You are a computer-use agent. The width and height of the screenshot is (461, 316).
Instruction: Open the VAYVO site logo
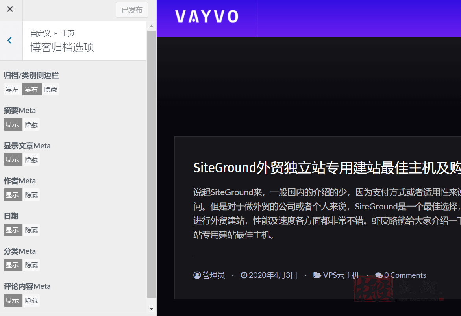pyautogui.click(x=207, y=17)
